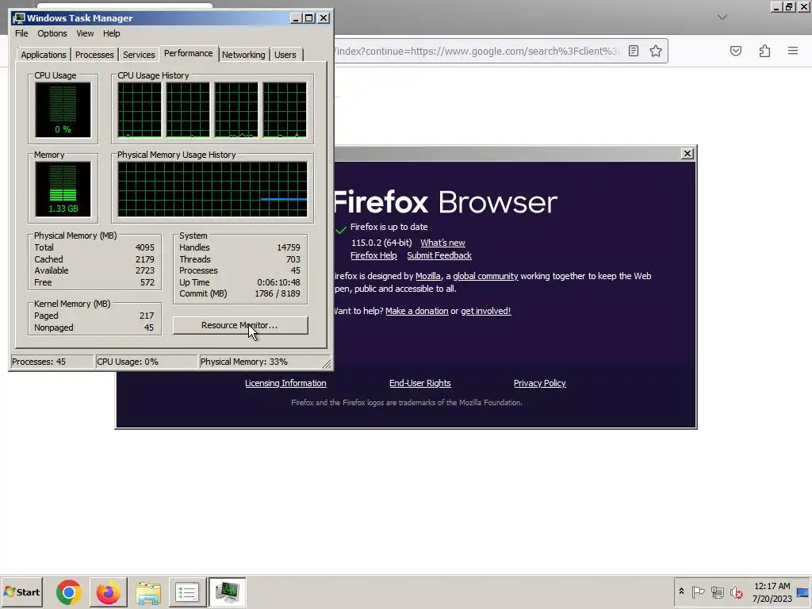Click the Up Time value 0:06:10:48
The image size is (812, 609).
[278, 282]
